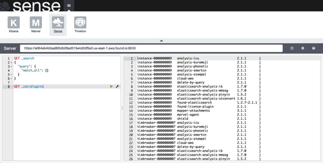Click 'found-license-plugin' output row

(x=195, y=107)
